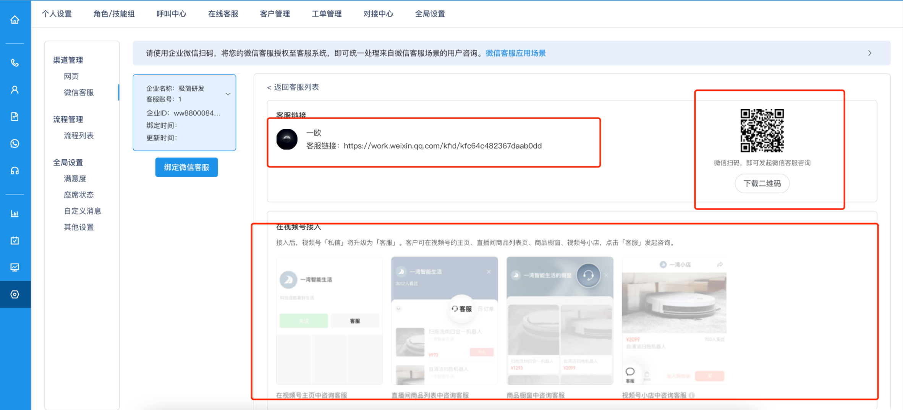The height and width of the screenshot is (410, 903).
Task: Open 满意度 settings in the left menu
Action: coord(75,178)
